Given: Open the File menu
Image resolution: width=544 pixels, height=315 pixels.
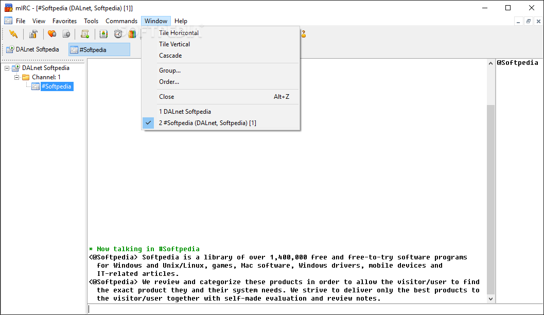Looking at the screenshot, I should coord(21,21).
